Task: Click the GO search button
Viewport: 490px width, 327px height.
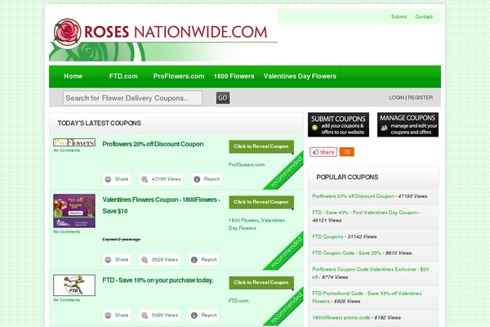Action: pyautogui.click(x=223, y=98)
